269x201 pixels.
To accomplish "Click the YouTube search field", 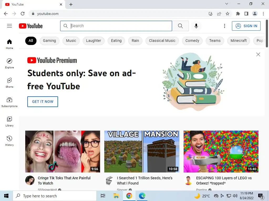I will click(x=116, y=26).
